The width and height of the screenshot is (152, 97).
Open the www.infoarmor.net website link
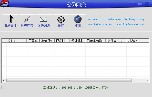tap(100, 25)
